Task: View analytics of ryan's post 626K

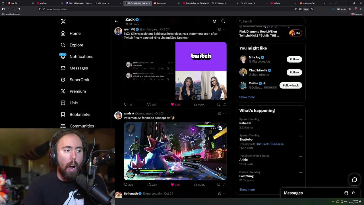Action: 199,104
